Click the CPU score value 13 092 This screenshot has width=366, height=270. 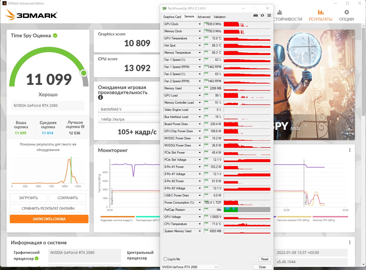[137, 68]
